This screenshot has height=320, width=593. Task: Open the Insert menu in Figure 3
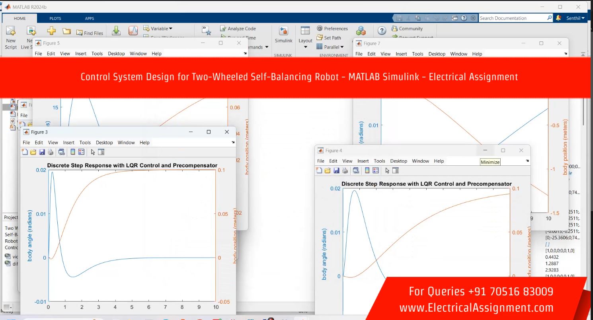68,142
